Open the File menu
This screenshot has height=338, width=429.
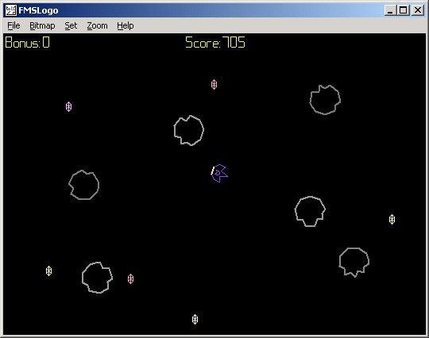(x=14, y=25)
